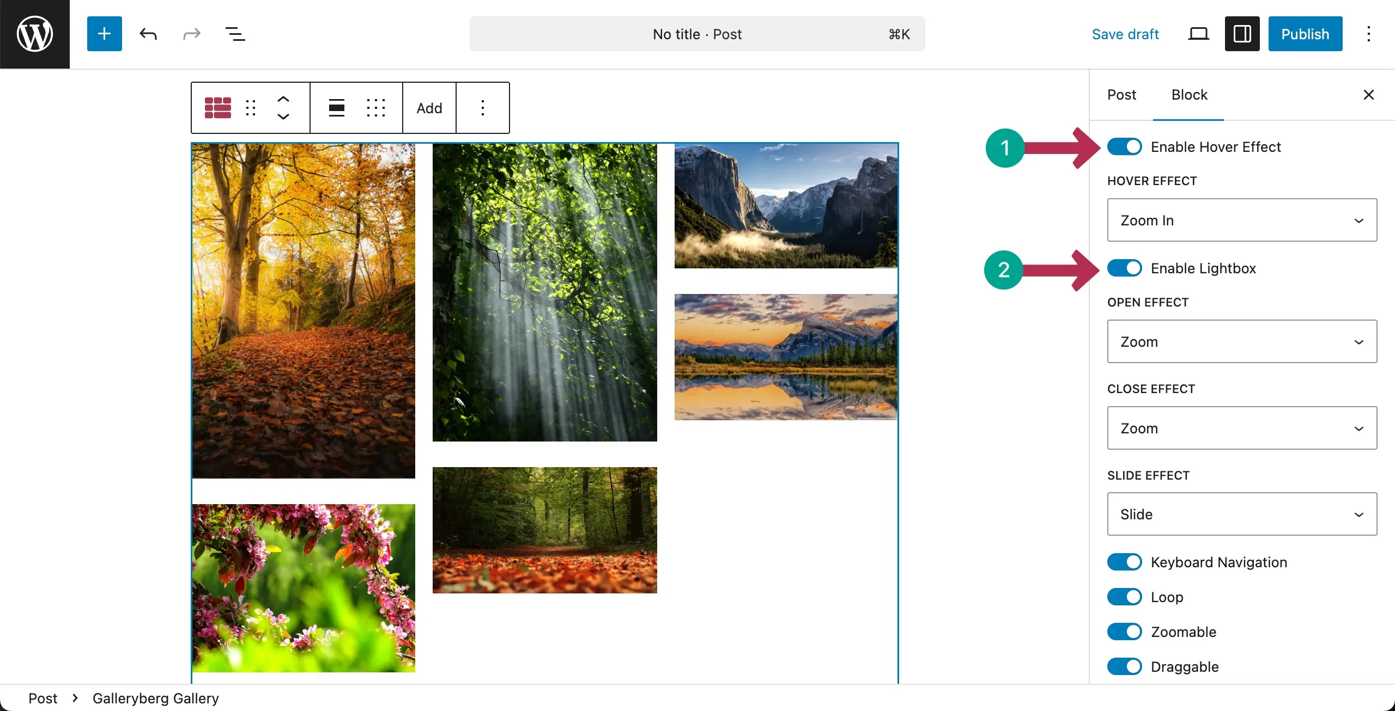Open the block inserter with the plus icon
Image resolution: width=1395 pixels, height=711 pixels.
coord(104,34)
